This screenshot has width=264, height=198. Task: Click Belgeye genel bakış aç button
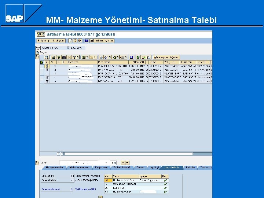tap(51, 41)
